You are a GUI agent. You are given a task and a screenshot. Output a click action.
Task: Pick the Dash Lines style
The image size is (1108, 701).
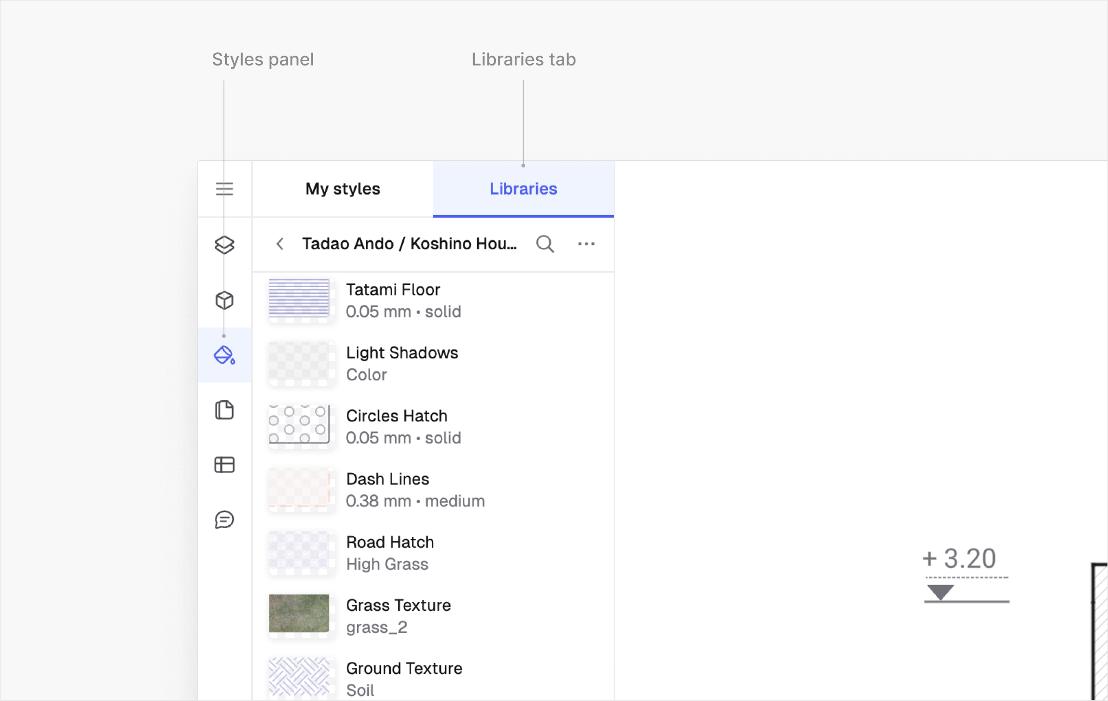tap(387, 490)
